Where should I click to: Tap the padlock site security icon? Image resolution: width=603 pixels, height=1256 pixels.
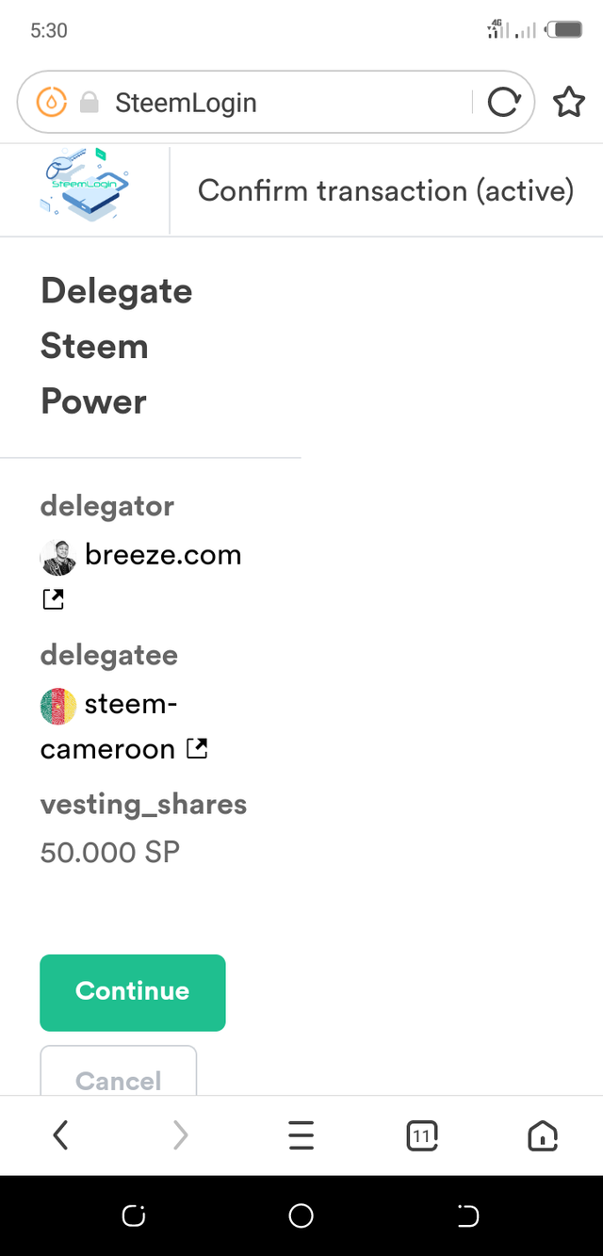tap(90, 102)
